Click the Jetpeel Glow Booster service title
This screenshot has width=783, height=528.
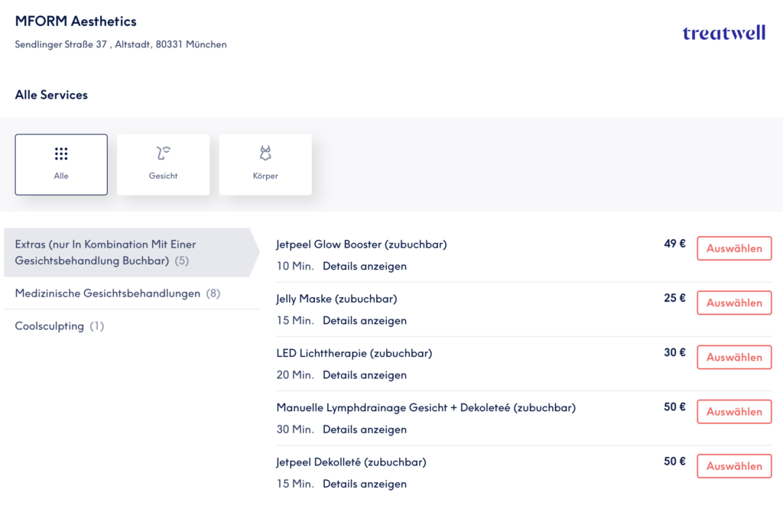361,245
